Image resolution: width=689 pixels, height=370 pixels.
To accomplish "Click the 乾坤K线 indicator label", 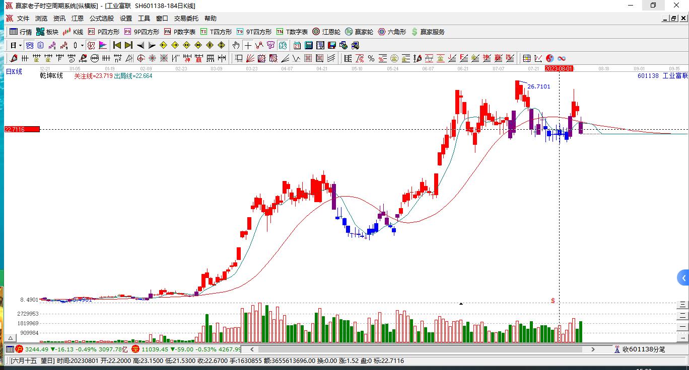I will [51, 76].
